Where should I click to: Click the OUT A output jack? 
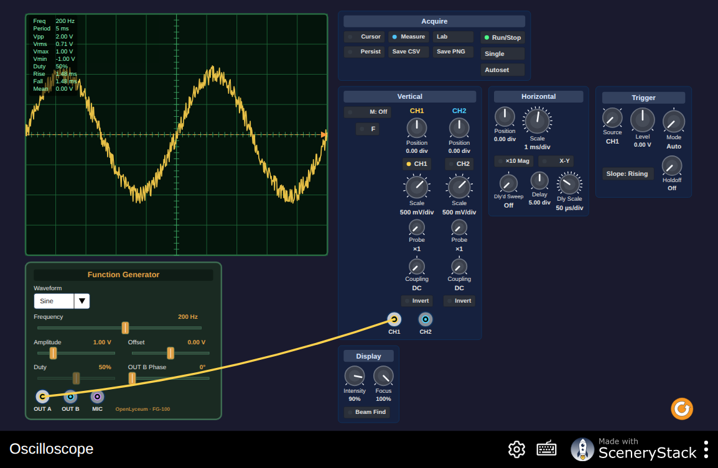click(42, 396)
